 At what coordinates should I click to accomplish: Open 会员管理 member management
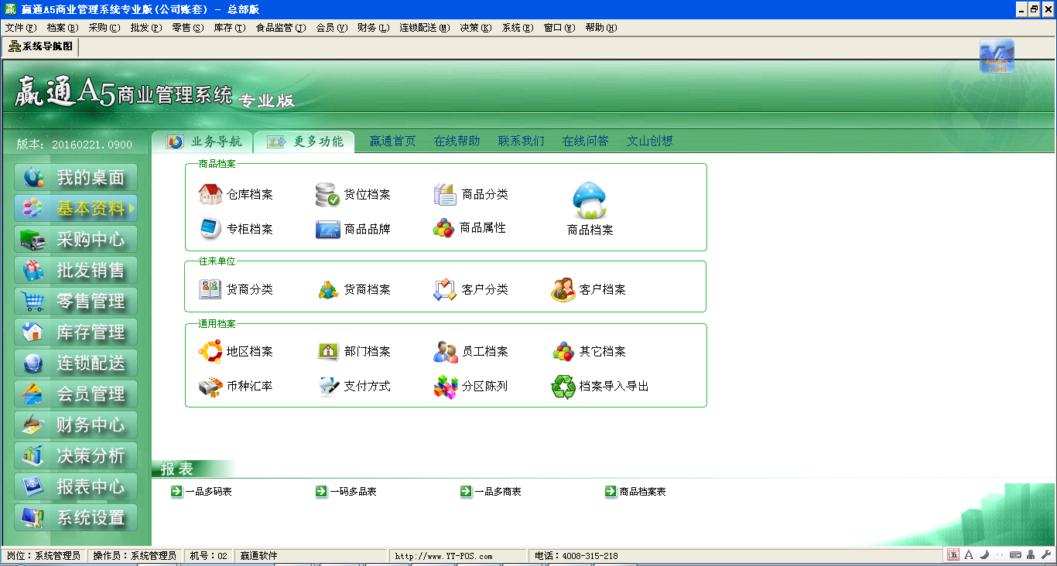pyautogui.click(x=76, y=394)
